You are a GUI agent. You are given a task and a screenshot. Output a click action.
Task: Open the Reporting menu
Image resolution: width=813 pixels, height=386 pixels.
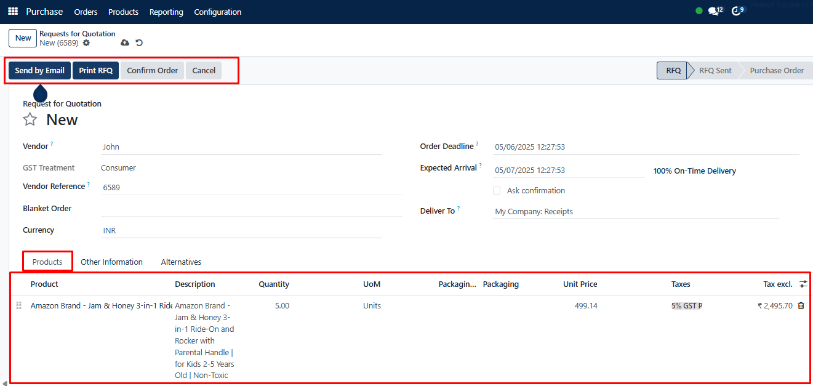[x=166, y=12]
